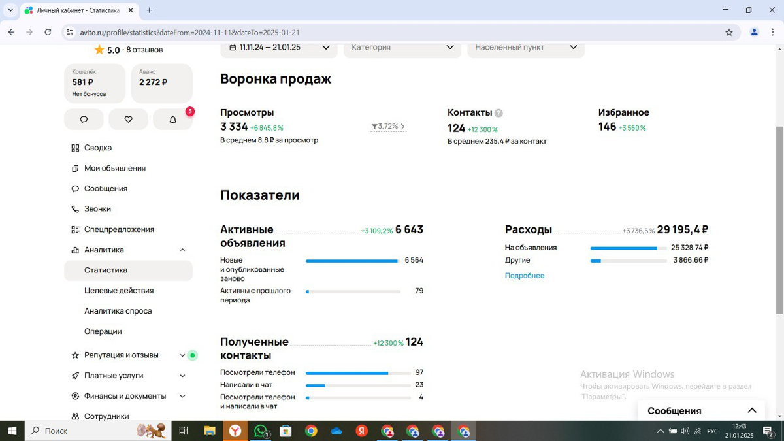Close the Личный кабинет tab

(130, 10)
